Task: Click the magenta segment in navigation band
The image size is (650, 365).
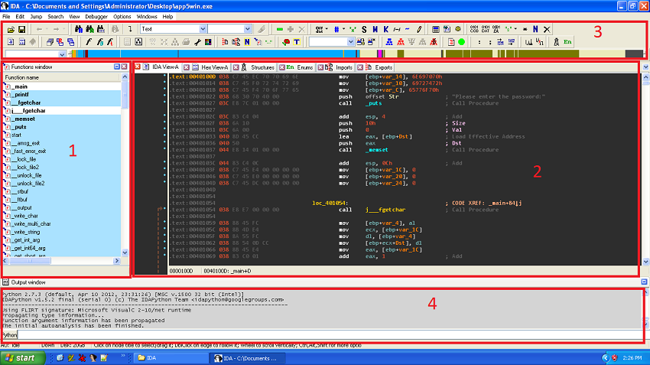Action: point(379,54)
